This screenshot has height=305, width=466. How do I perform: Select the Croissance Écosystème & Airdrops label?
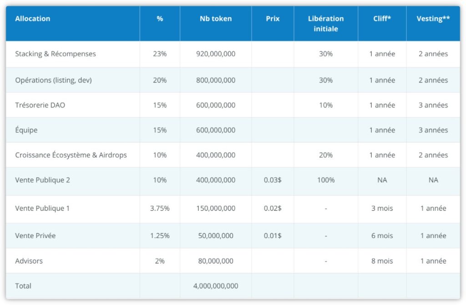click(71, 155)
